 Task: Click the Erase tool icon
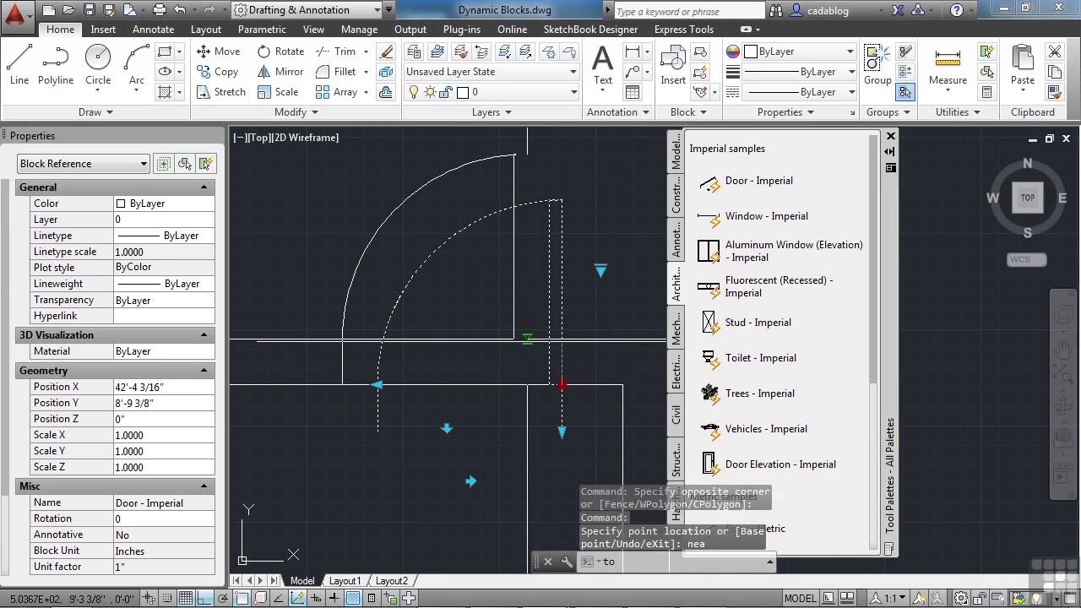386,52
